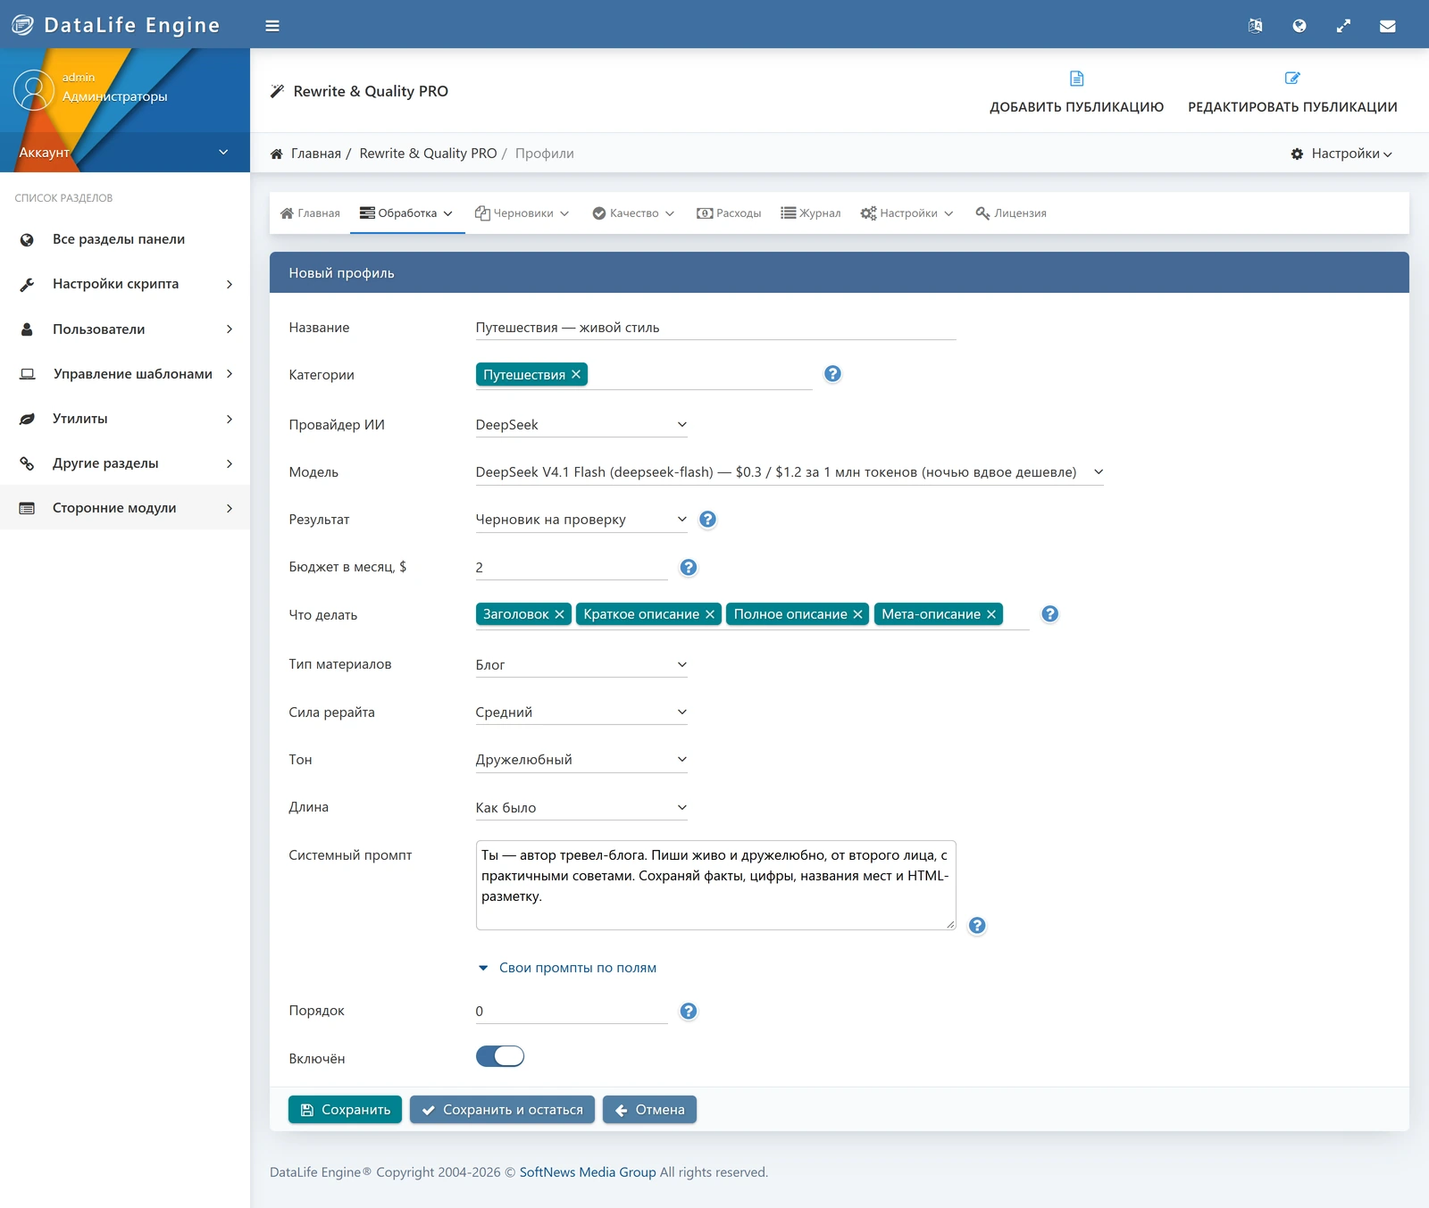Open the Черновики tab menu

tap(522, 213)
